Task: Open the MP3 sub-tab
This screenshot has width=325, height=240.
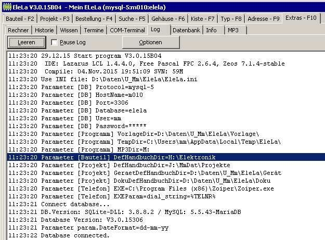Action: [236, 30]
